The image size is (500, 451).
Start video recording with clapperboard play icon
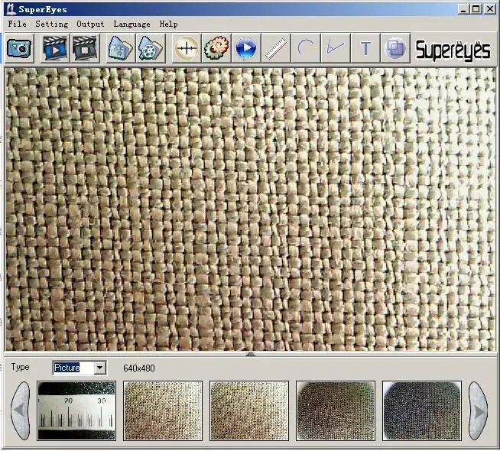tap(55, 48)
